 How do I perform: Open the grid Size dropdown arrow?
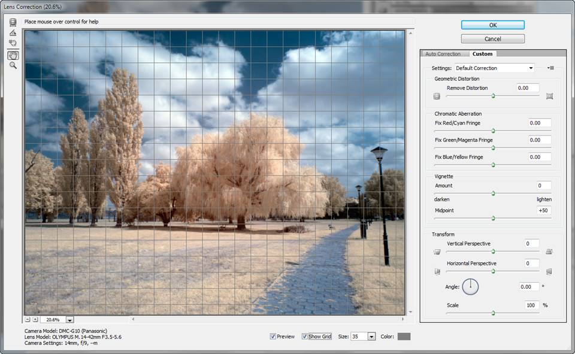tap(371, 337)
